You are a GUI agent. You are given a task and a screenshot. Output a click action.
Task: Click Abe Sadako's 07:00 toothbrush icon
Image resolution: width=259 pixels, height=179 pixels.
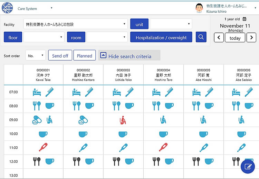pos(249,92)
